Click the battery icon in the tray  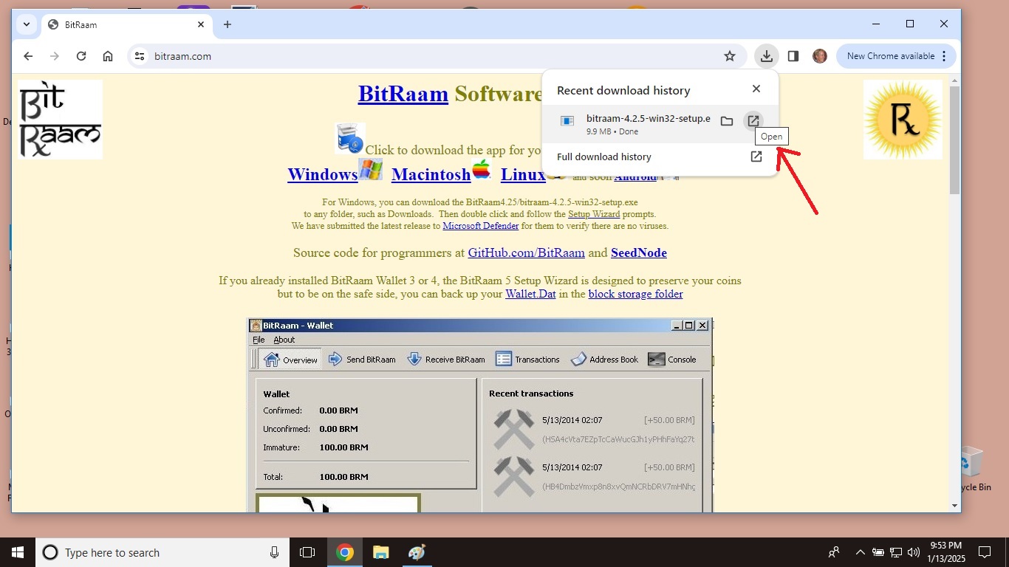[878, 552]
